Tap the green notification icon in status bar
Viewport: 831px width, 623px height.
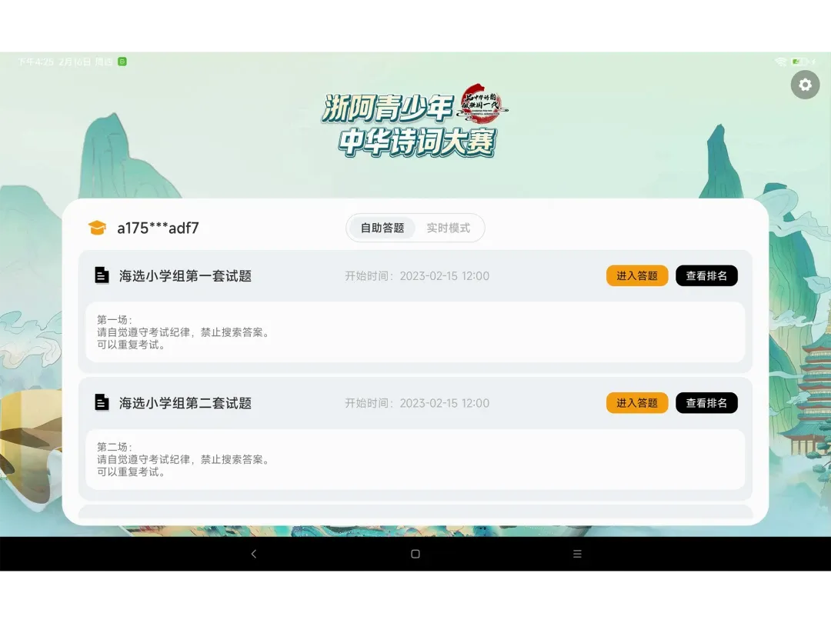[122, 62]
